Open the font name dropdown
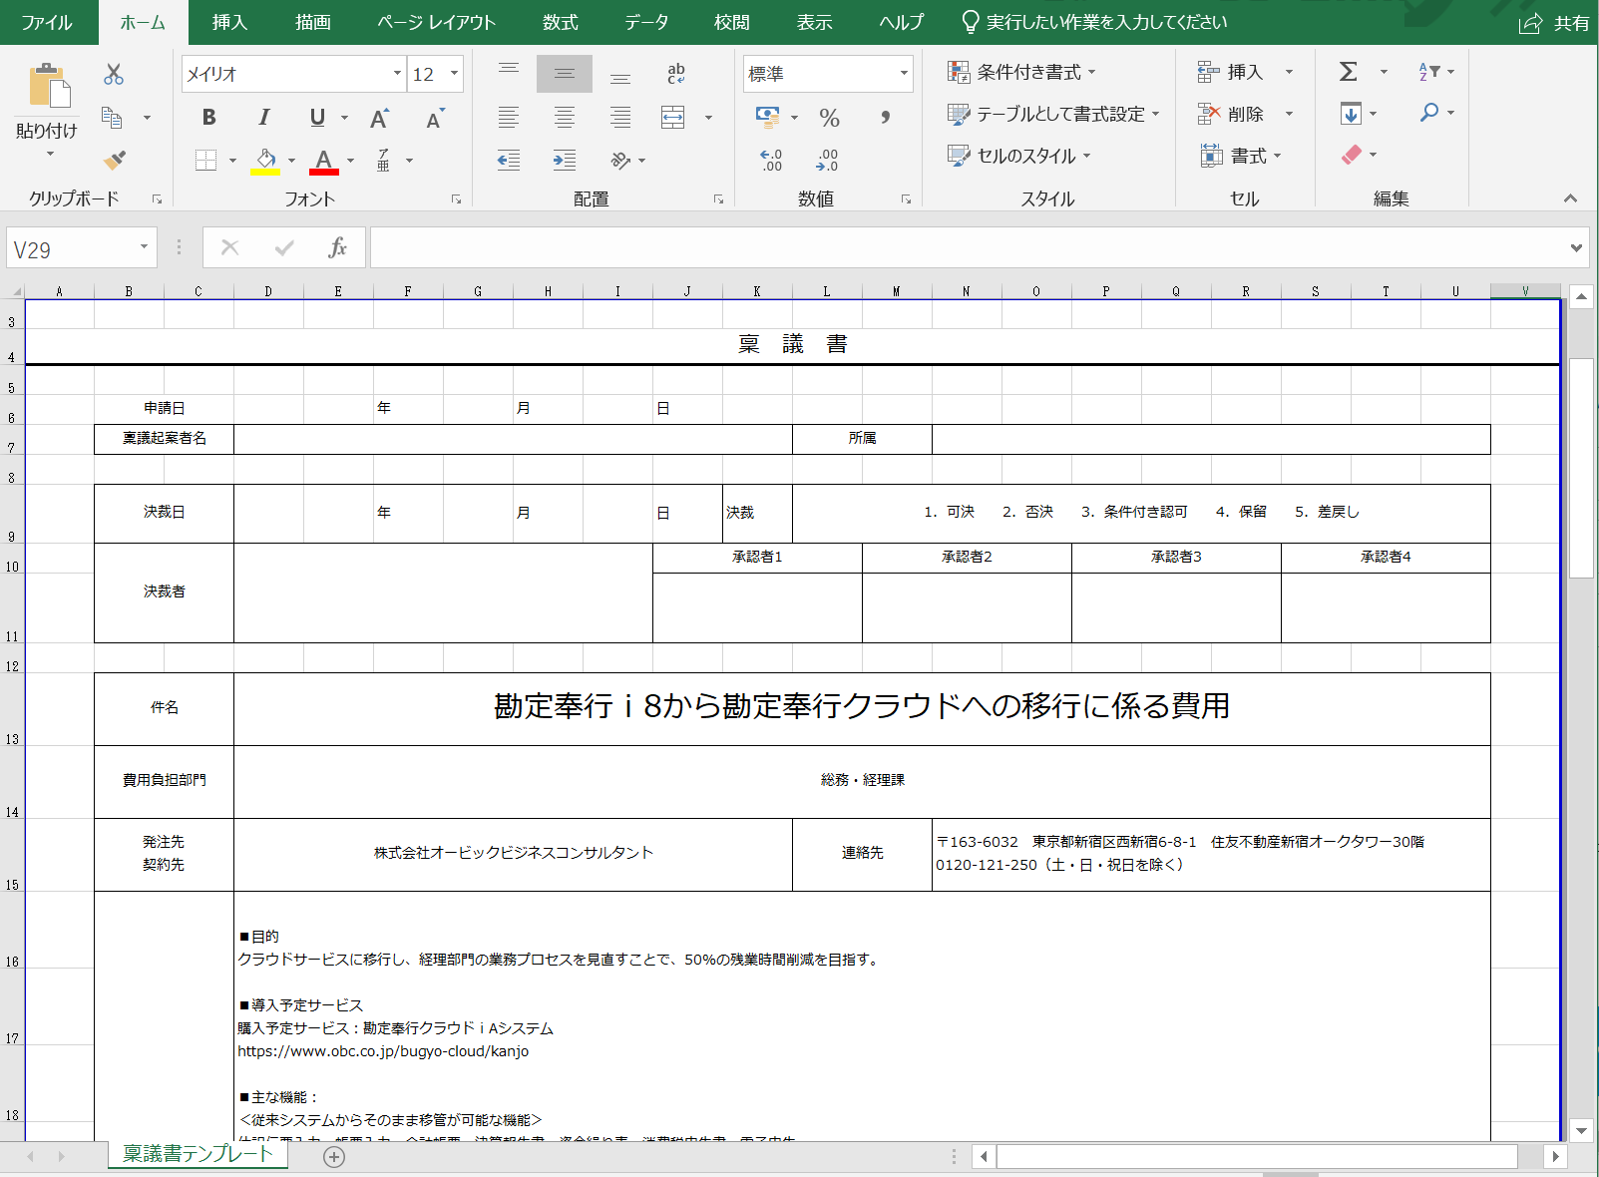 pyautogui.click(x=397, y=74)
